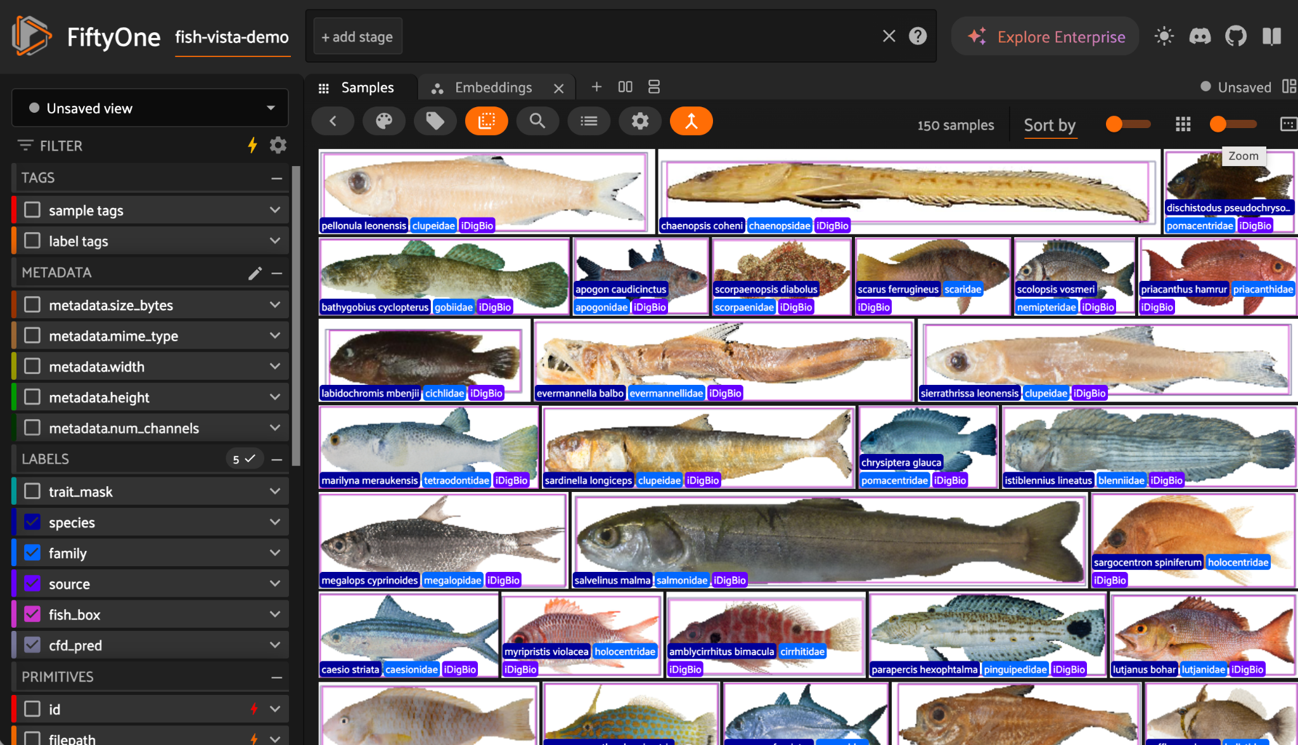The width and height of the screenshot is (1298, 745).
Task: Split panels vertically icon
Action: pos(654,86)
